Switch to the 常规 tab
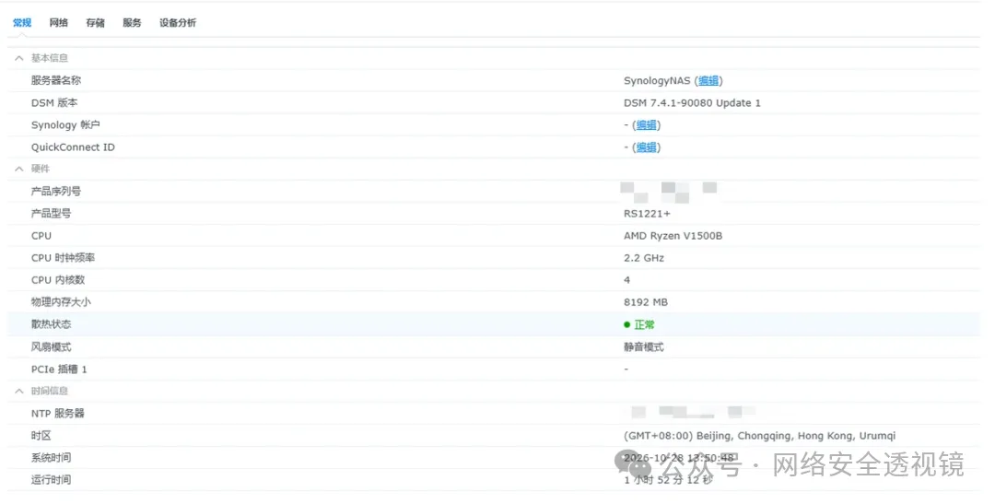The image size is (995, 504). coord(22,23)
